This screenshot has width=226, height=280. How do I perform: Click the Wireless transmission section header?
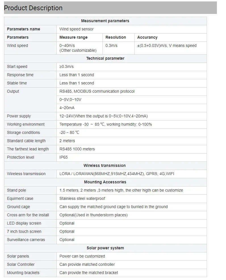point(105,165)
